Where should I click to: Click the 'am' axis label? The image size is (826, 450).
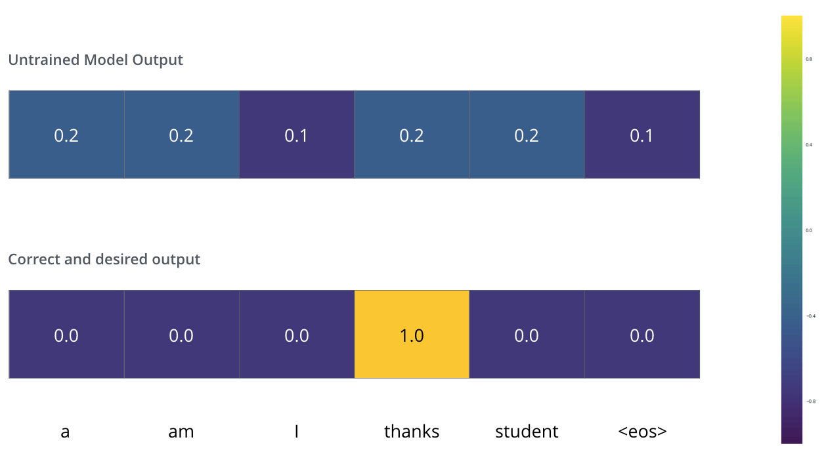[181, 432]
